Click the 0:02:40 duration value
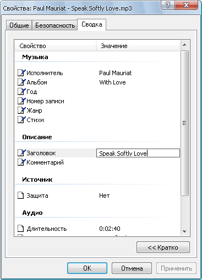This screenshot has height=280, width=202. pos(110,229)
